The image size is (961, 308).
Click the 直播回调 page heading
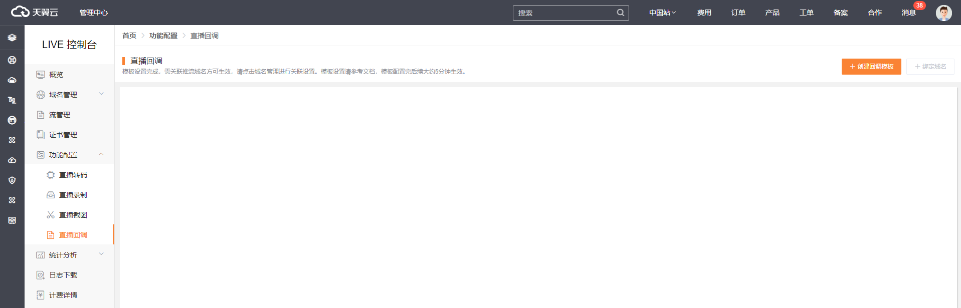pyautogui.click(x=146, y=61)
